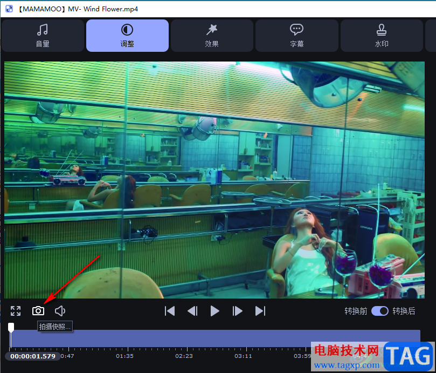Open the 字幕 (subtitles) tab
436x373 pixels.
[x=297, y=36]
